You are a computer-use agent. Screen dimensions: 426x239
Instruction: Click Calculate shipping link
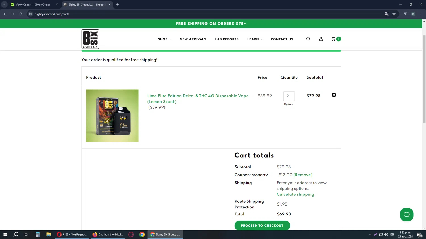point(295,195)
